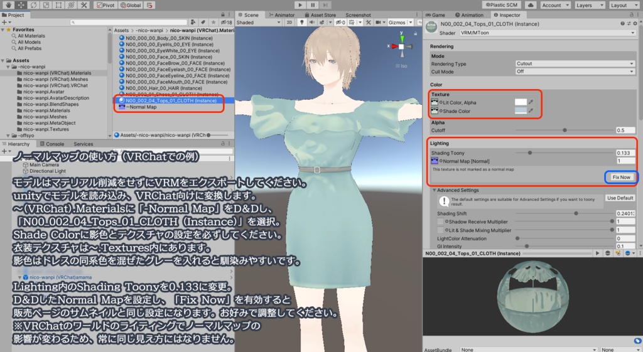The height and width of the screenshot is (352, 643).
Task: Toggle grid snapping icon
Action: 149,5
